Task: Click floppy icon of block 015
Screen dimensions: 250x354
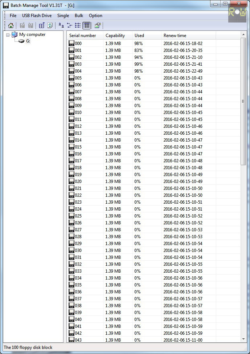Action: click(71, 147)
